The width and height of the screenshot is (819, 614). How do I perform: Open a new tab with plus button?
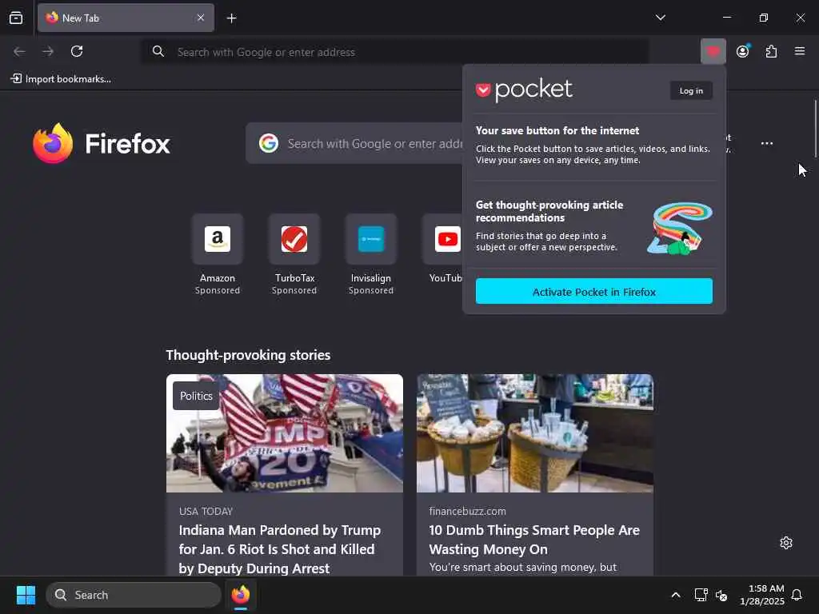[231, 18]
